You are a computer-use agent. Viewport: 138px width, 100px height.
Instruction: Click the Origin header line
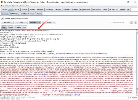[9, 47]
